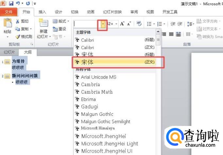Open the Layout (版式) dropdown

tap(61, 21)
